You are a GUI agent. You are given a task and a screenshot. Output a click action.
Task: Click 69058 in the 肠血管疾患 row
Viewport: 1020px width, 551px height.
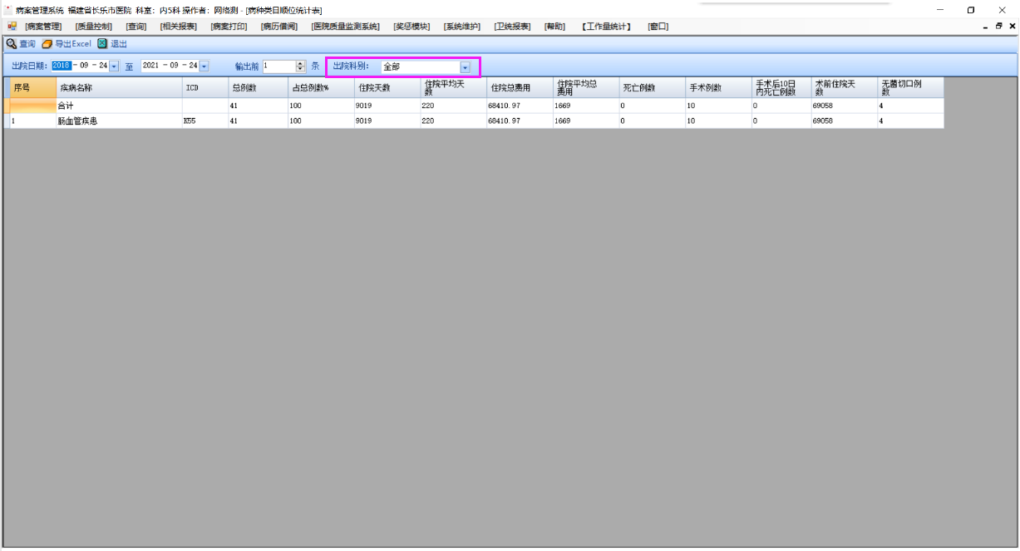[x=845, y=121]
